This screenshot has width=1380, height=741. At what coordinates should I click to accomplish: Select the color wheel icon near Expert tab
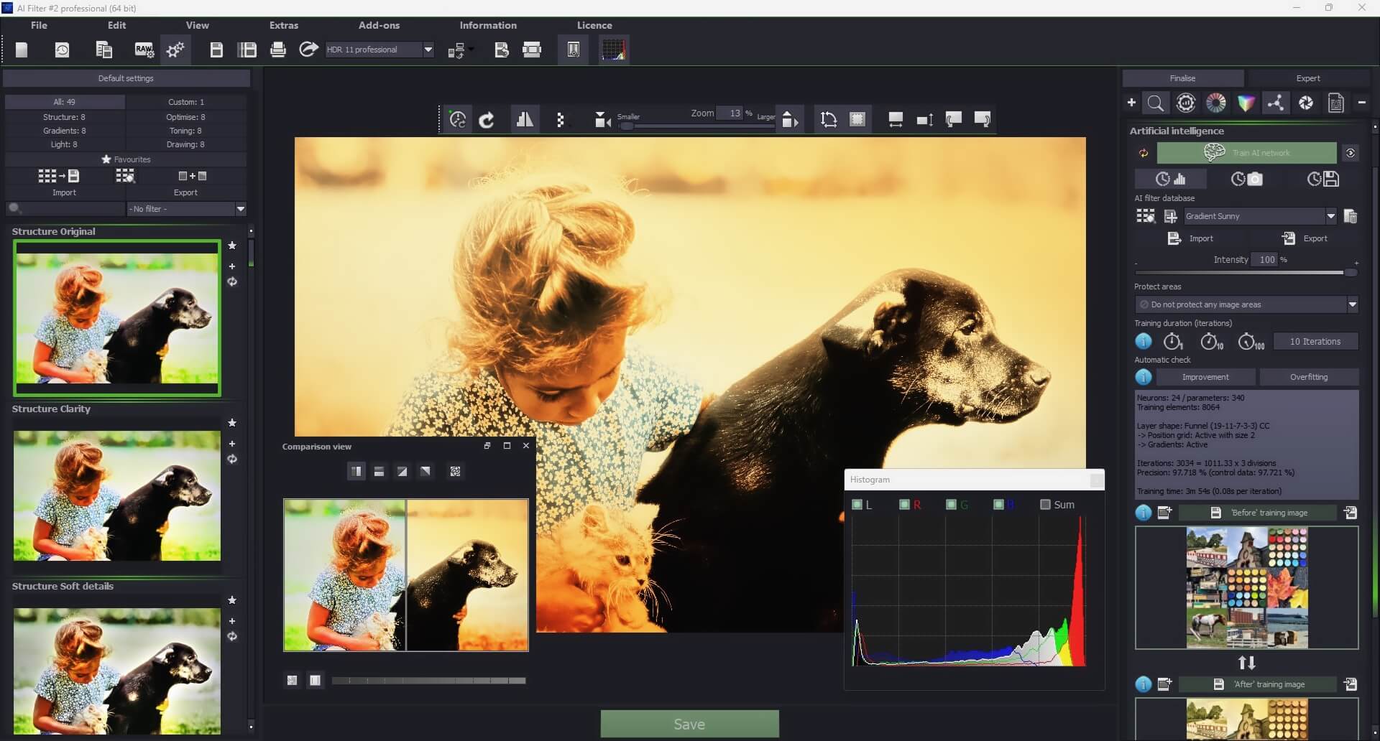tap(1216, 103)
